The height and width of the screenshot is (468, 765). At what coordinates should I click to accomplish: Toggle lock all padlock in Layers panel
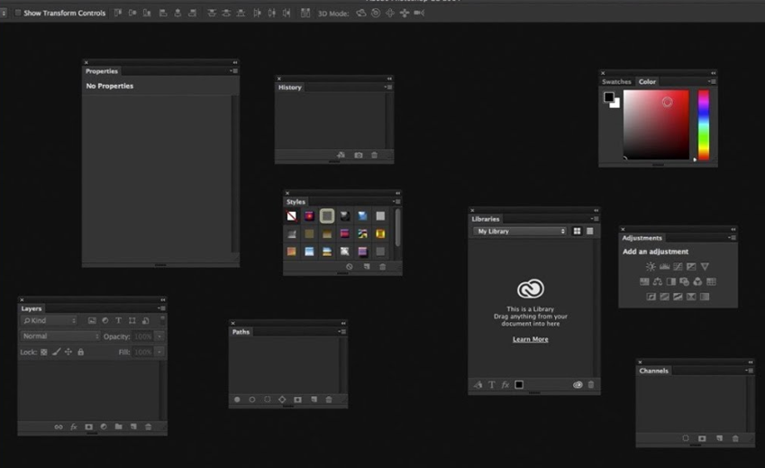pyautogui.click(x=81, y=352)
